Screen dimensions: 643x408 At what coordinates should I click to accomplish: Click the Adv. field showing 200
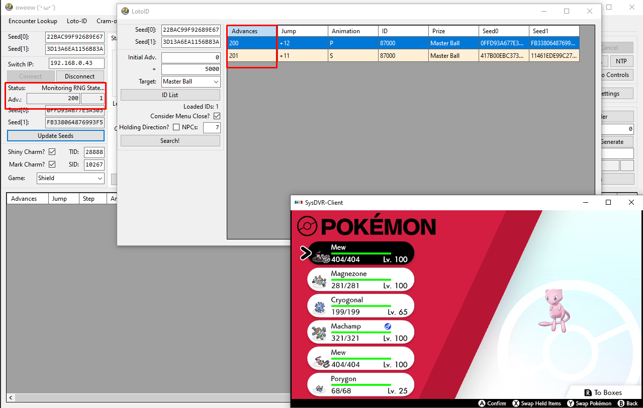[x=53, y=99]
